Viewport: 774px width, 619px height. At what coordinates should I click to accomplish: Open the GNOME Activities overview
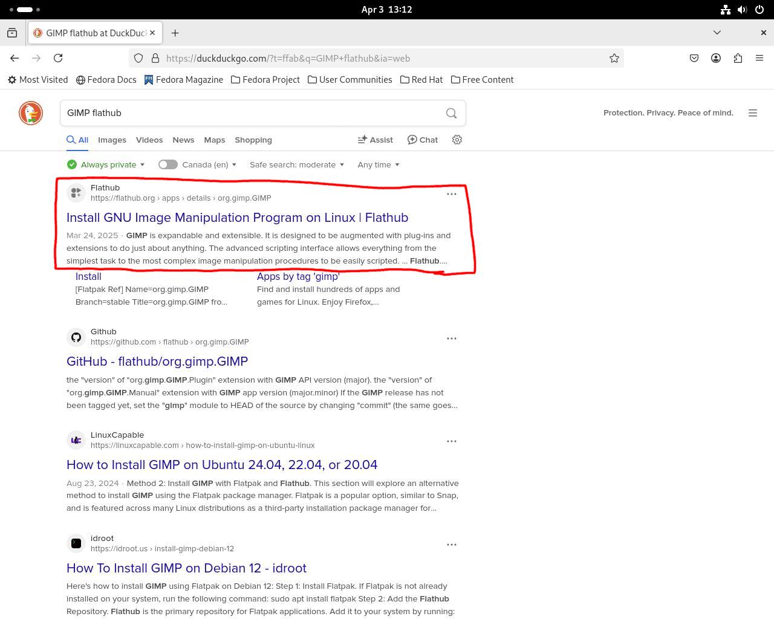tap(25, 10)
